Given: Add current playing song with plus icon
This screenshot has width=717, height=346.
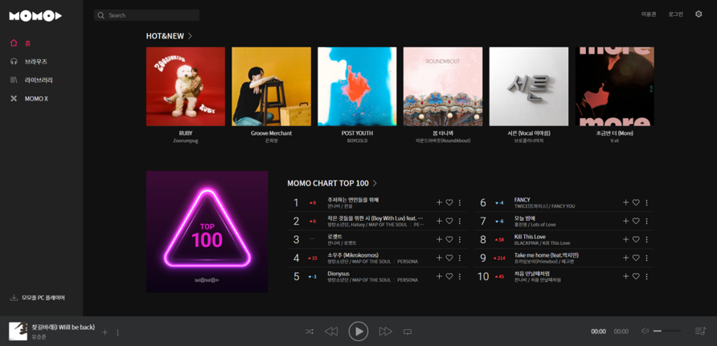Looking at the screenshot, I should pyautogui.click(x=104, y=332).
